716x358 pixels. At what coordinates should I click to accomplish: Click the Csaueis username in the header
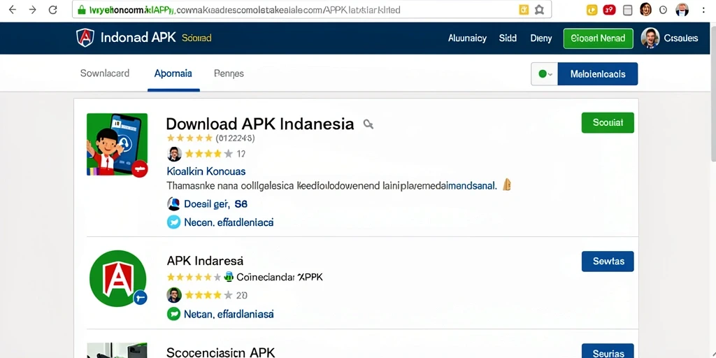pyautogui.click(x=681, y=38)
